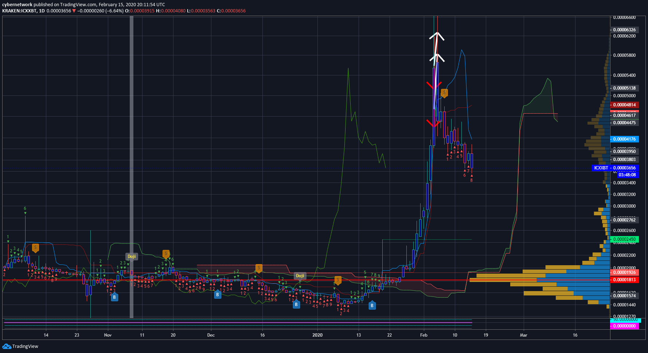This screenshot has height=353, width=648.
Task: Open the cybernetwork author link
Action: [x=17, y=5]
